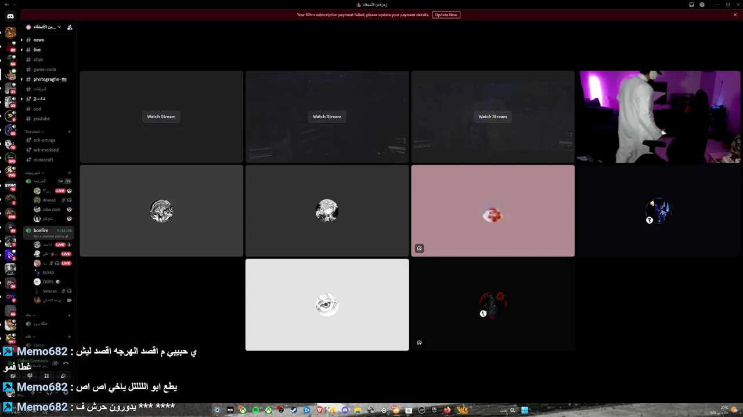Image resolution: width=743 pixels, height=417 pixels.
Task: Open File Explorer from taskbar
Action: click(358, 410)
